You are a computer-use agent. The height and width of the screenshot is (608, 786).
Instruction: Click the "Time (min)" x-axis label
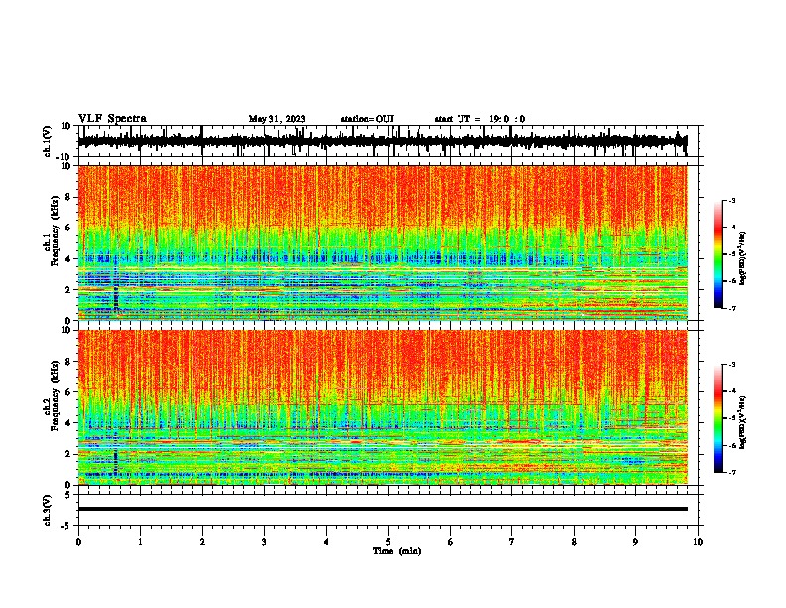tap(397, 551)
